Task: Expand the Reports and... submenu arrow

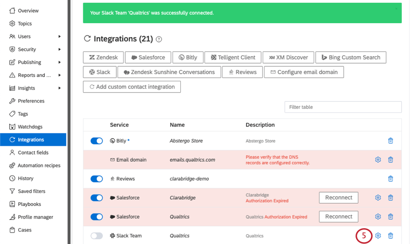Action: coord(60,75)
